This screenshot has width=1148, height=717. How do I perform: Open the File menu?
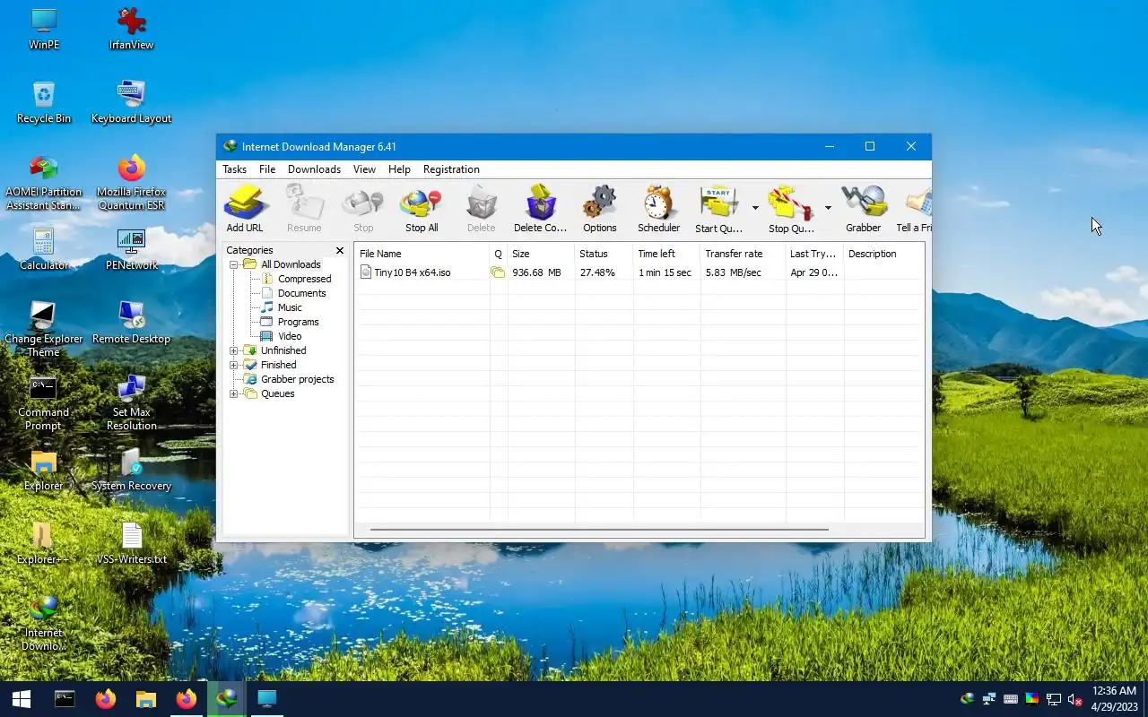[267, 169]
